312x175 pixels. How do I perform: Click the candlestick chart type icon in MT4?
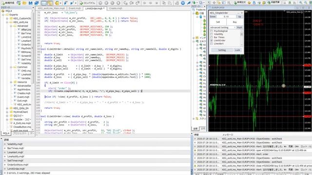click(290, 3)
